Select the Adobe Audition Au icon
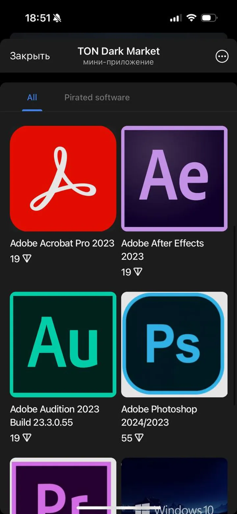This screenshot has width=237, height=514. pos(63,345)
